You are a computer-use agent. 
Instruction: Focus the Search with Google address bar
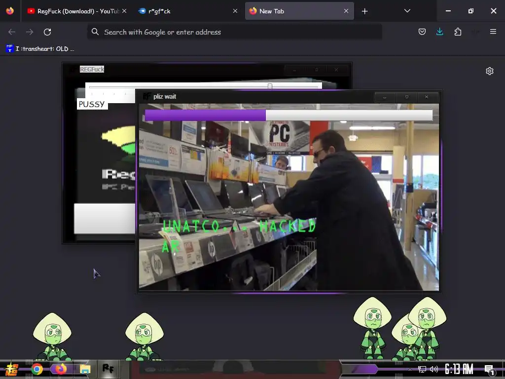(234, 32)
